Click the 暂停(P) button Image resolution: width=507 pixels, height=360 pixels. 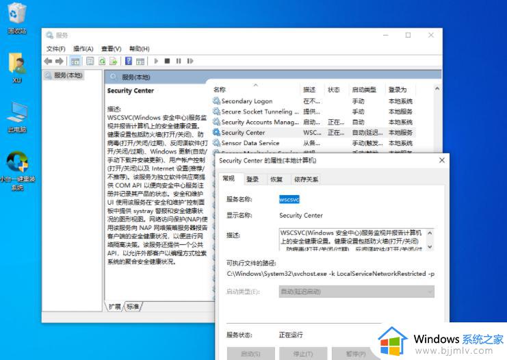pos(355,354)
